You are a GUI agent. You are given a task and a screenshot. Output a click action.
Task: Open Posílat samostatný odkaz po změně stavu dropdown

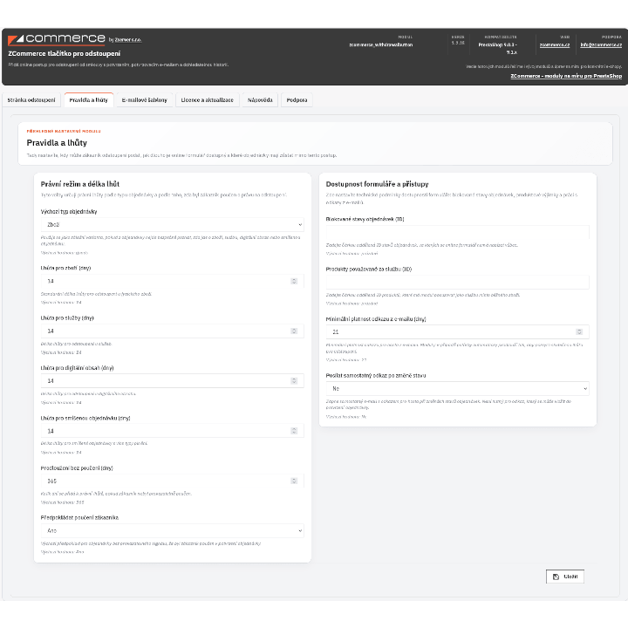click(457, 388)
